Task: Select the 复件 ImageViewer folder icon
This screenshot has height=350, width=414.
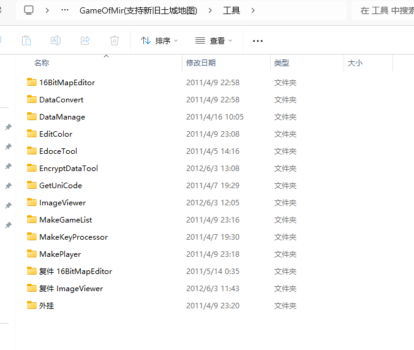Action: tap(32, 288)
